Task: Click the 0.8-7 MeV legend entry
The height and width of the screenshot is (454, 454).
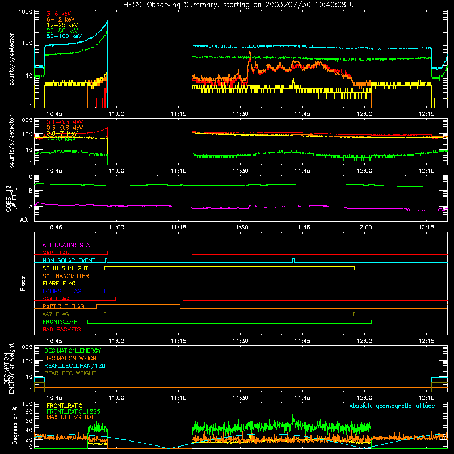Action: (62, 133)
